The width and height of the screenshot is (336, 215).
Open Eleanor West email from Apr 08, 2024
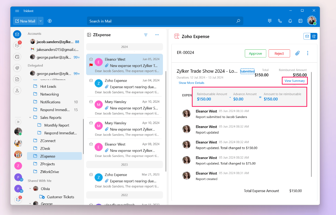[124, 149]
